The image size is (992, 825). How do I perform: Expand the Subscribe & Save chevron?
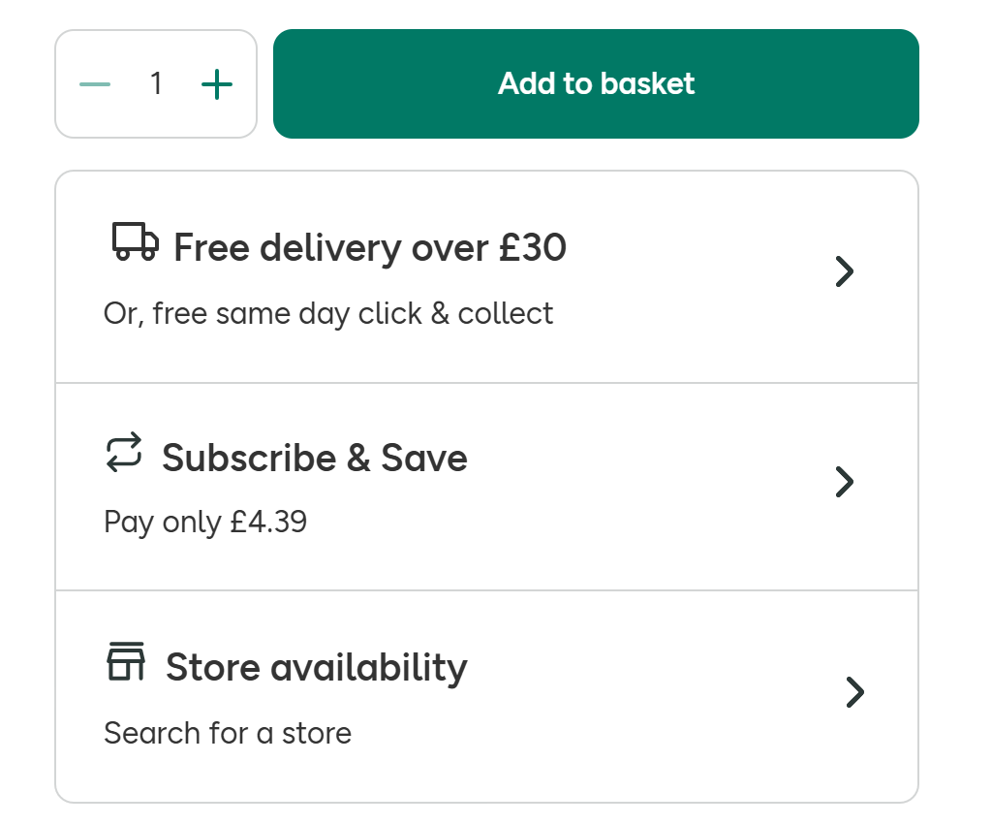click(x=845, y=482)
